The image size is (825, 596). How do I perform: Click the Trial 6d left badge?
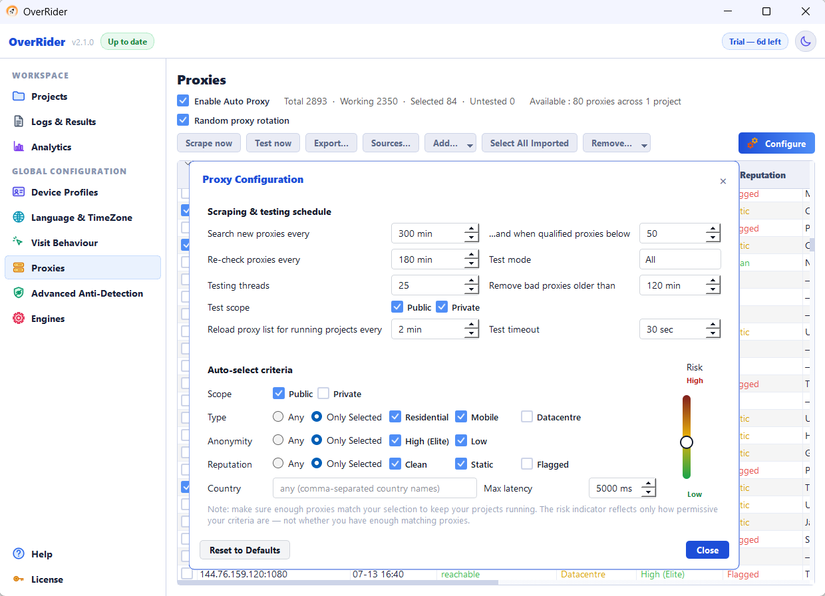pos(755,42)
